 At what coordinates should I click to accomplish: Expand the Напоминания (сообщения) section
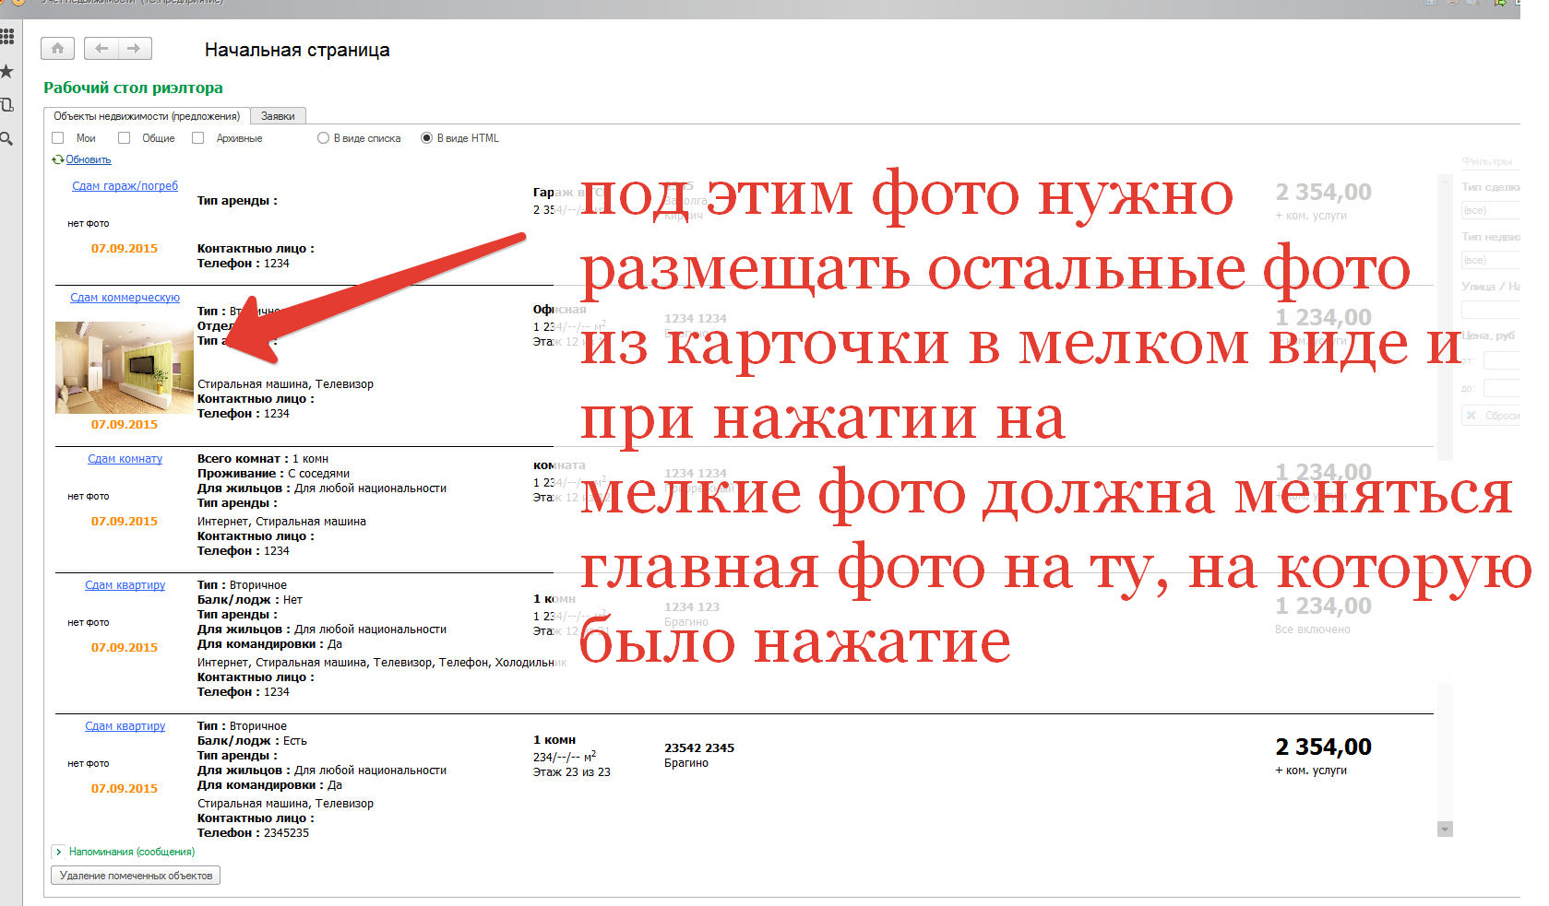pyautogui.click(x=58, y=852)
